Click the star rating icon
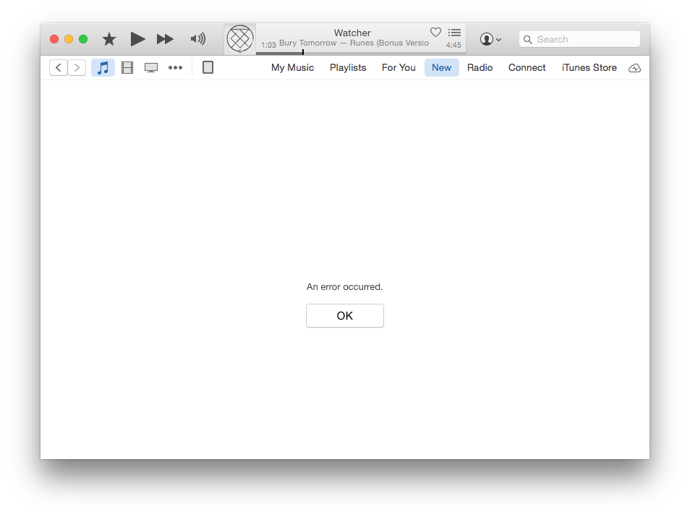This screenshot has height=517, width=690. click(109, 39)
